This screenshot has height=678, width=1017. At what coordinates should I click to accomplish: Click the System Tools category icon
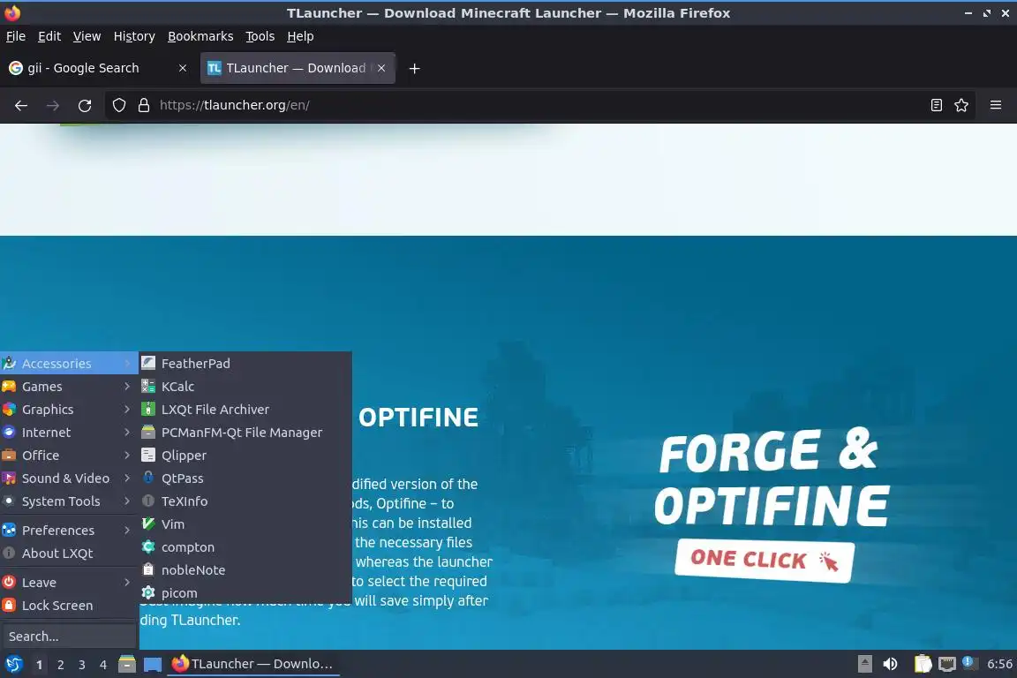pyautogui.click(x=9, y=501)
